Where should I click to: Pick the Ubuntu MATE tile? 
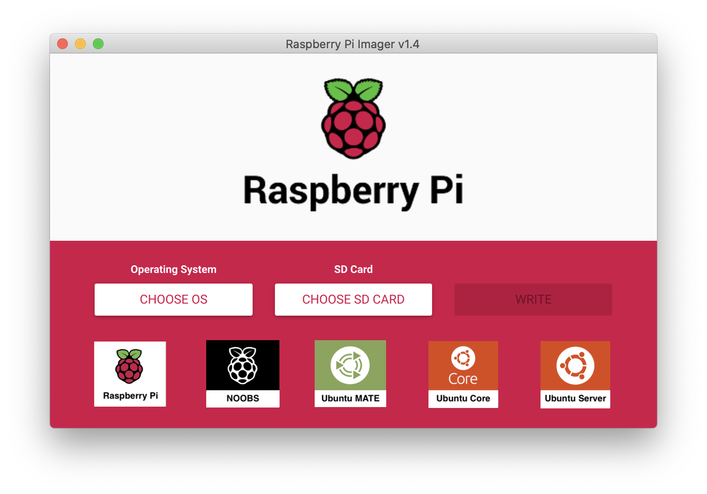[x=350, y=374]
